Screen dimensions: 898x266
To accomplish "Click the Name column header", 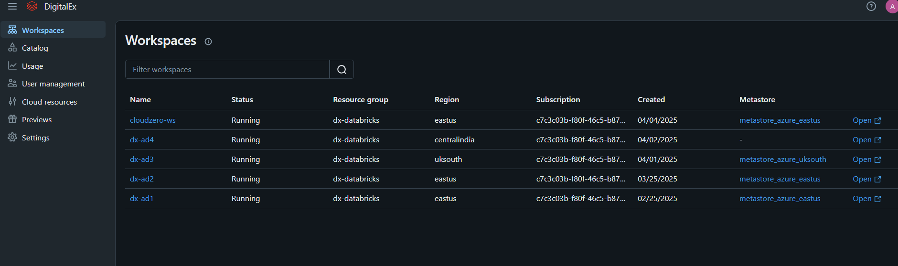I will point(140,100).
